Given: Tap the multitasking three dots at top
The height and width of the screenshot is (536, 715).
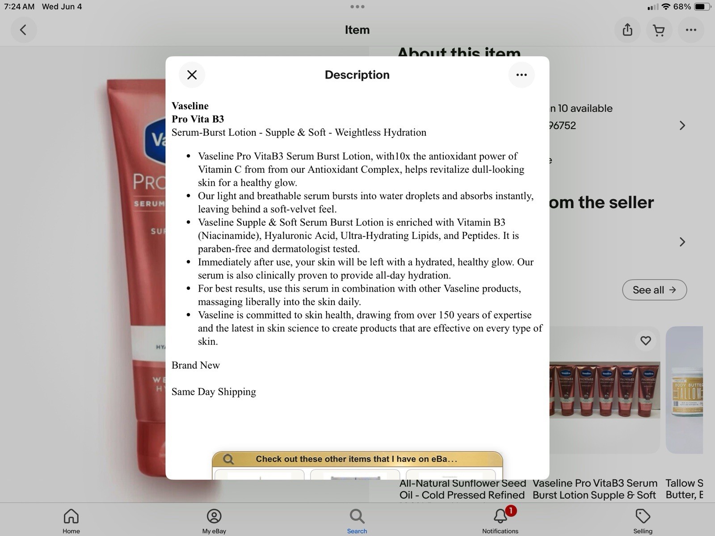Looking at the screenshot, I should 357,7.
